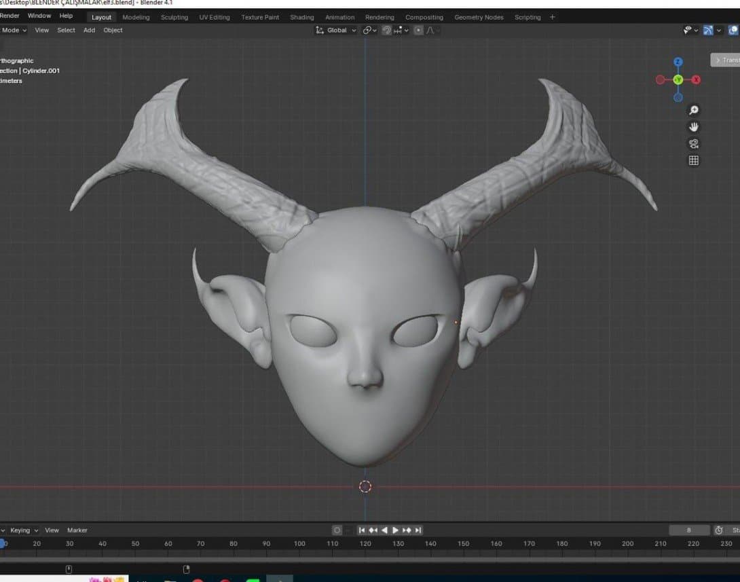740x582 pixels.
Task: Switch to the Sculpting workspace tab
Action: pyautogui.click(x=174, y=17)
